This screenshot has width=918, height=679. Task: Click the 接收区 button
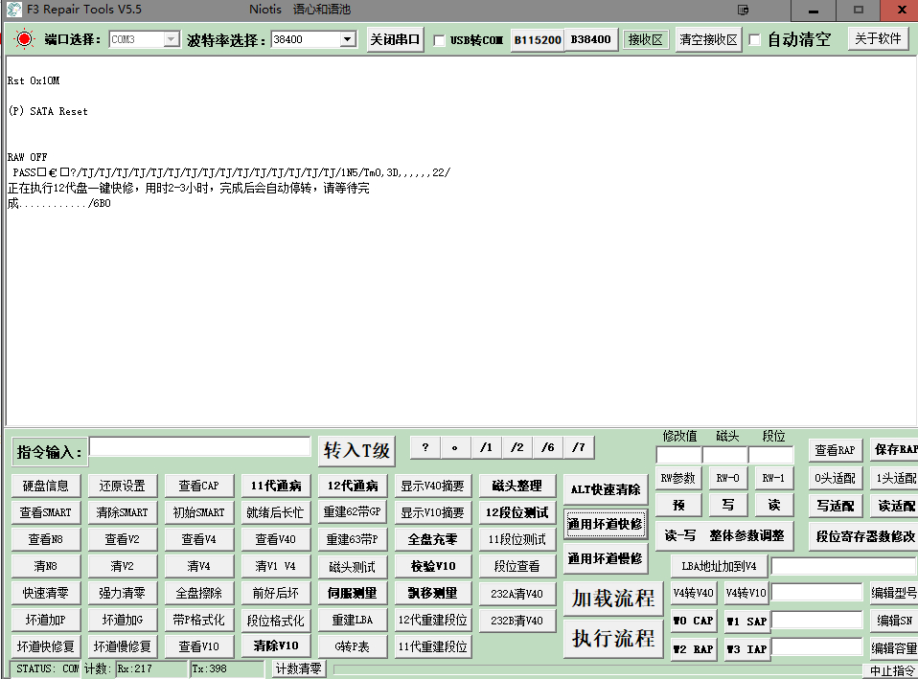(x=645, y=40)
